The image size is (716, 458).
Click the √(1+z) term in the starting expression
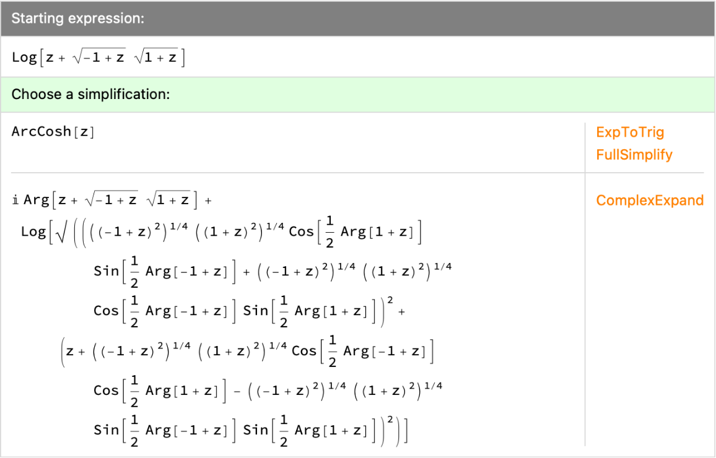(x=155, y=58)
